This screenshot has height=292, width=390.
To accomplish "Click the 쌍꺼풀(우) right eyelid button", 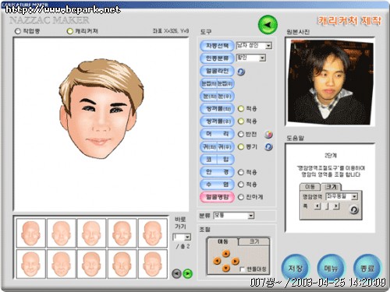I will coord(217,121).
